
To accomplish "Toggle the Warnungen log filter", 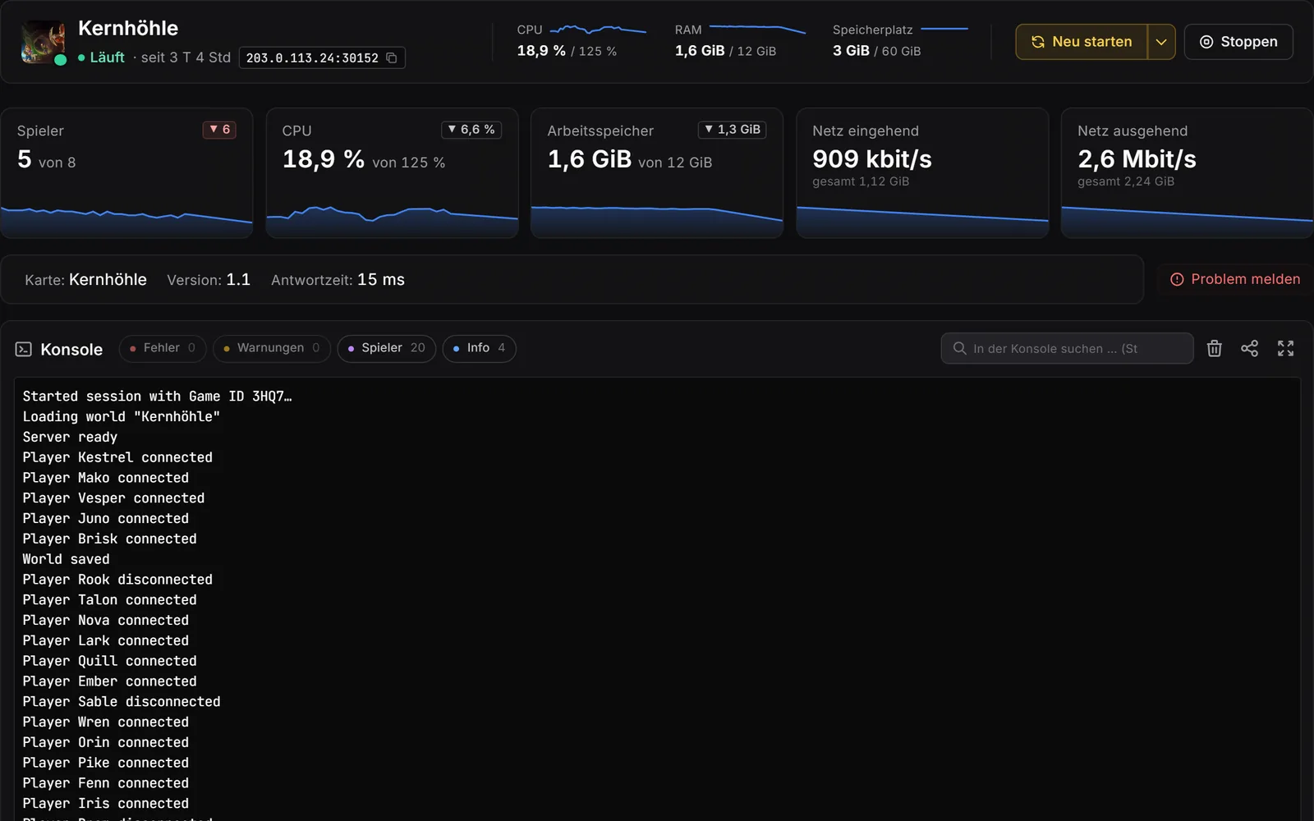I will (271, 348).
